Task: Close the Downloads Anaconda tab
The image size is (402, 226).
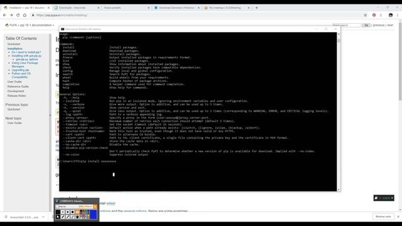Action: 99,8
